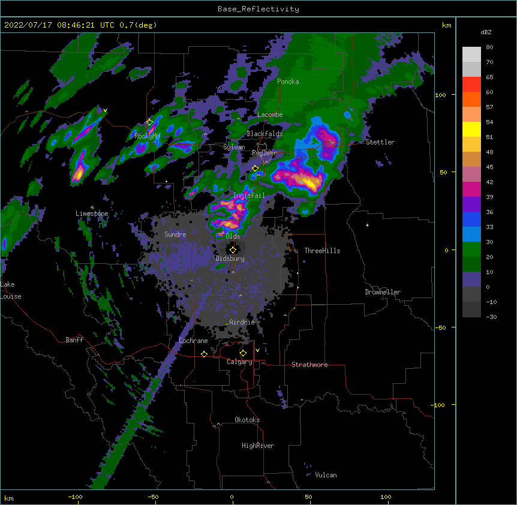Click the Vulcan city label
Screen dimensions: 517x505
326,475
